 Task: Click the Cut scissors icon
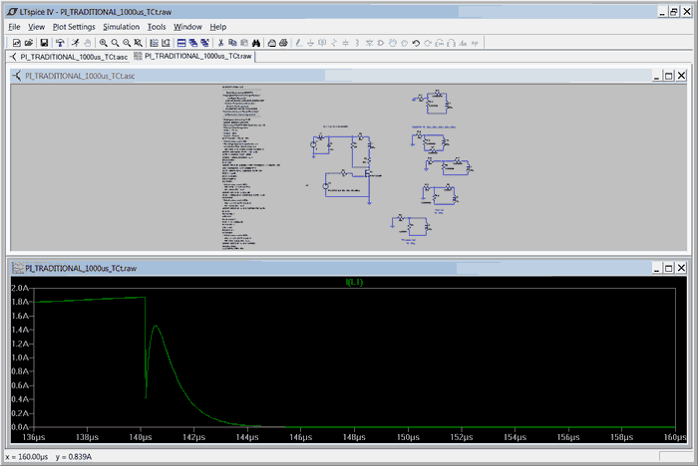tap(219, 43)
